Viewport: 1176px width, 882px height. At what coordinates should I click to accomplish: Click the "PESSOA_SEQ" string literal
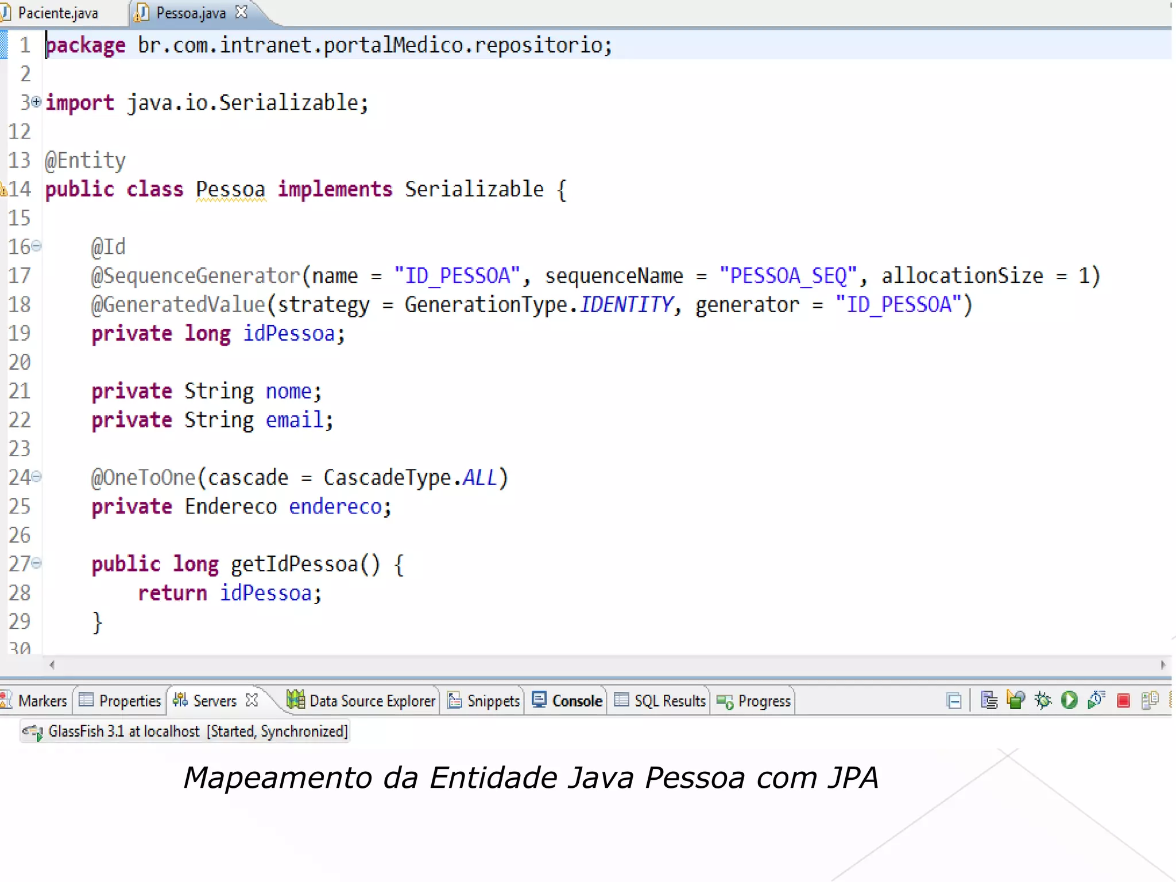[x=788, y=275]
